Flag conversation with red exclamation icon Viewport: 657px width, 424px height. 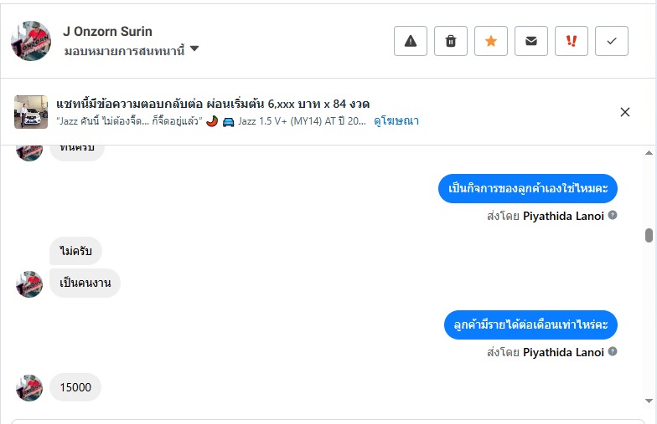pos(572,41)
